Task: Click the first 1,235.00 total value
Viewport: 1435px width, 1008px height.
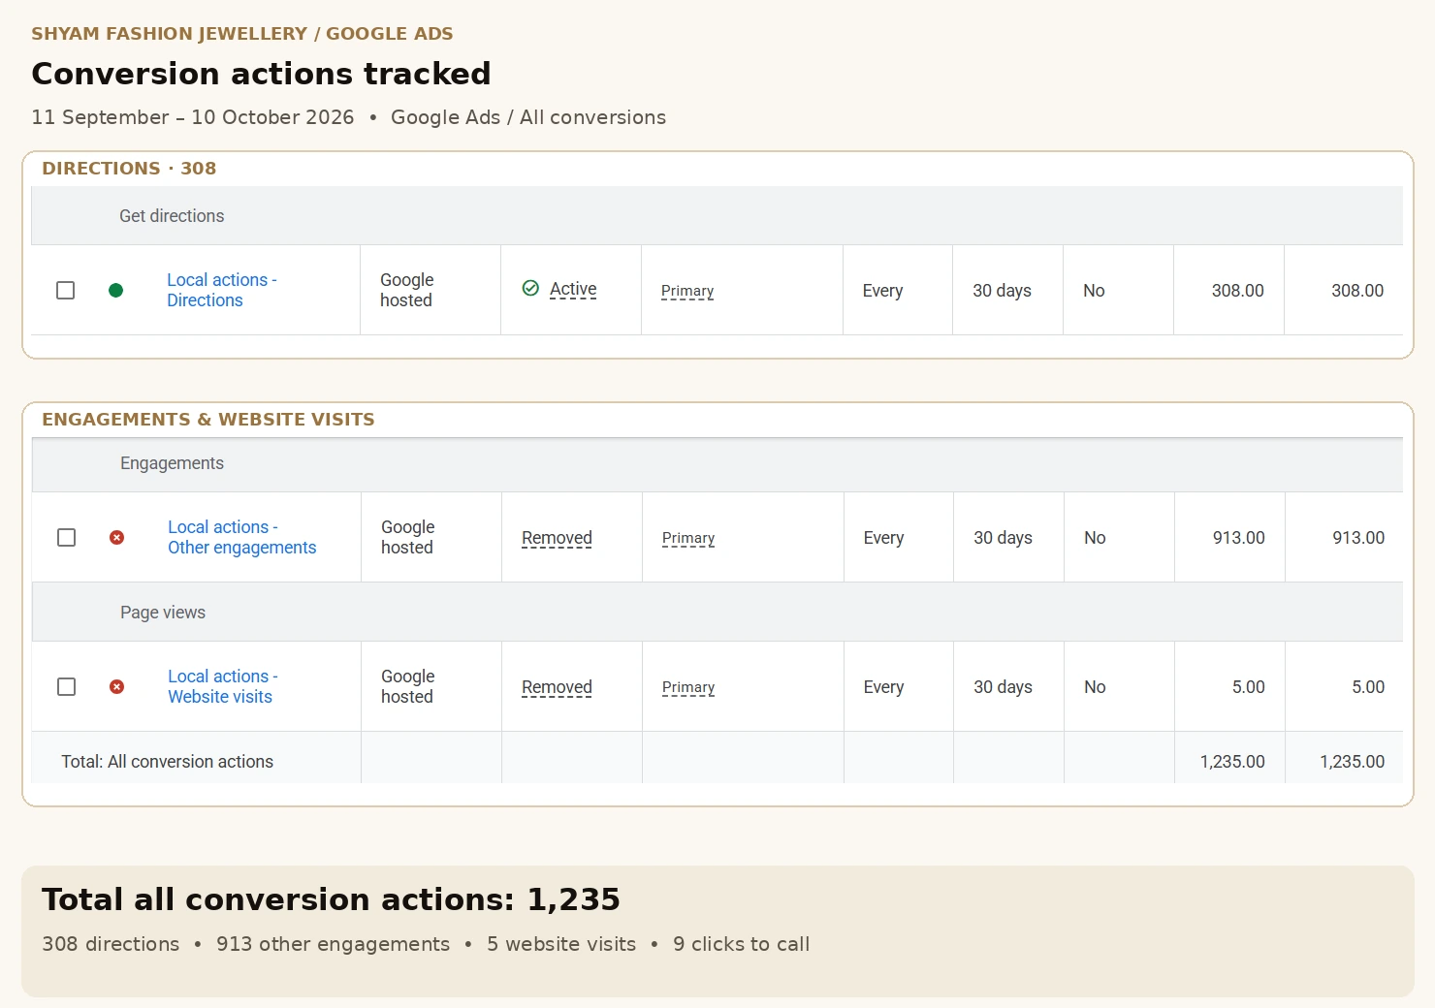Action: tap(1232, 762)
